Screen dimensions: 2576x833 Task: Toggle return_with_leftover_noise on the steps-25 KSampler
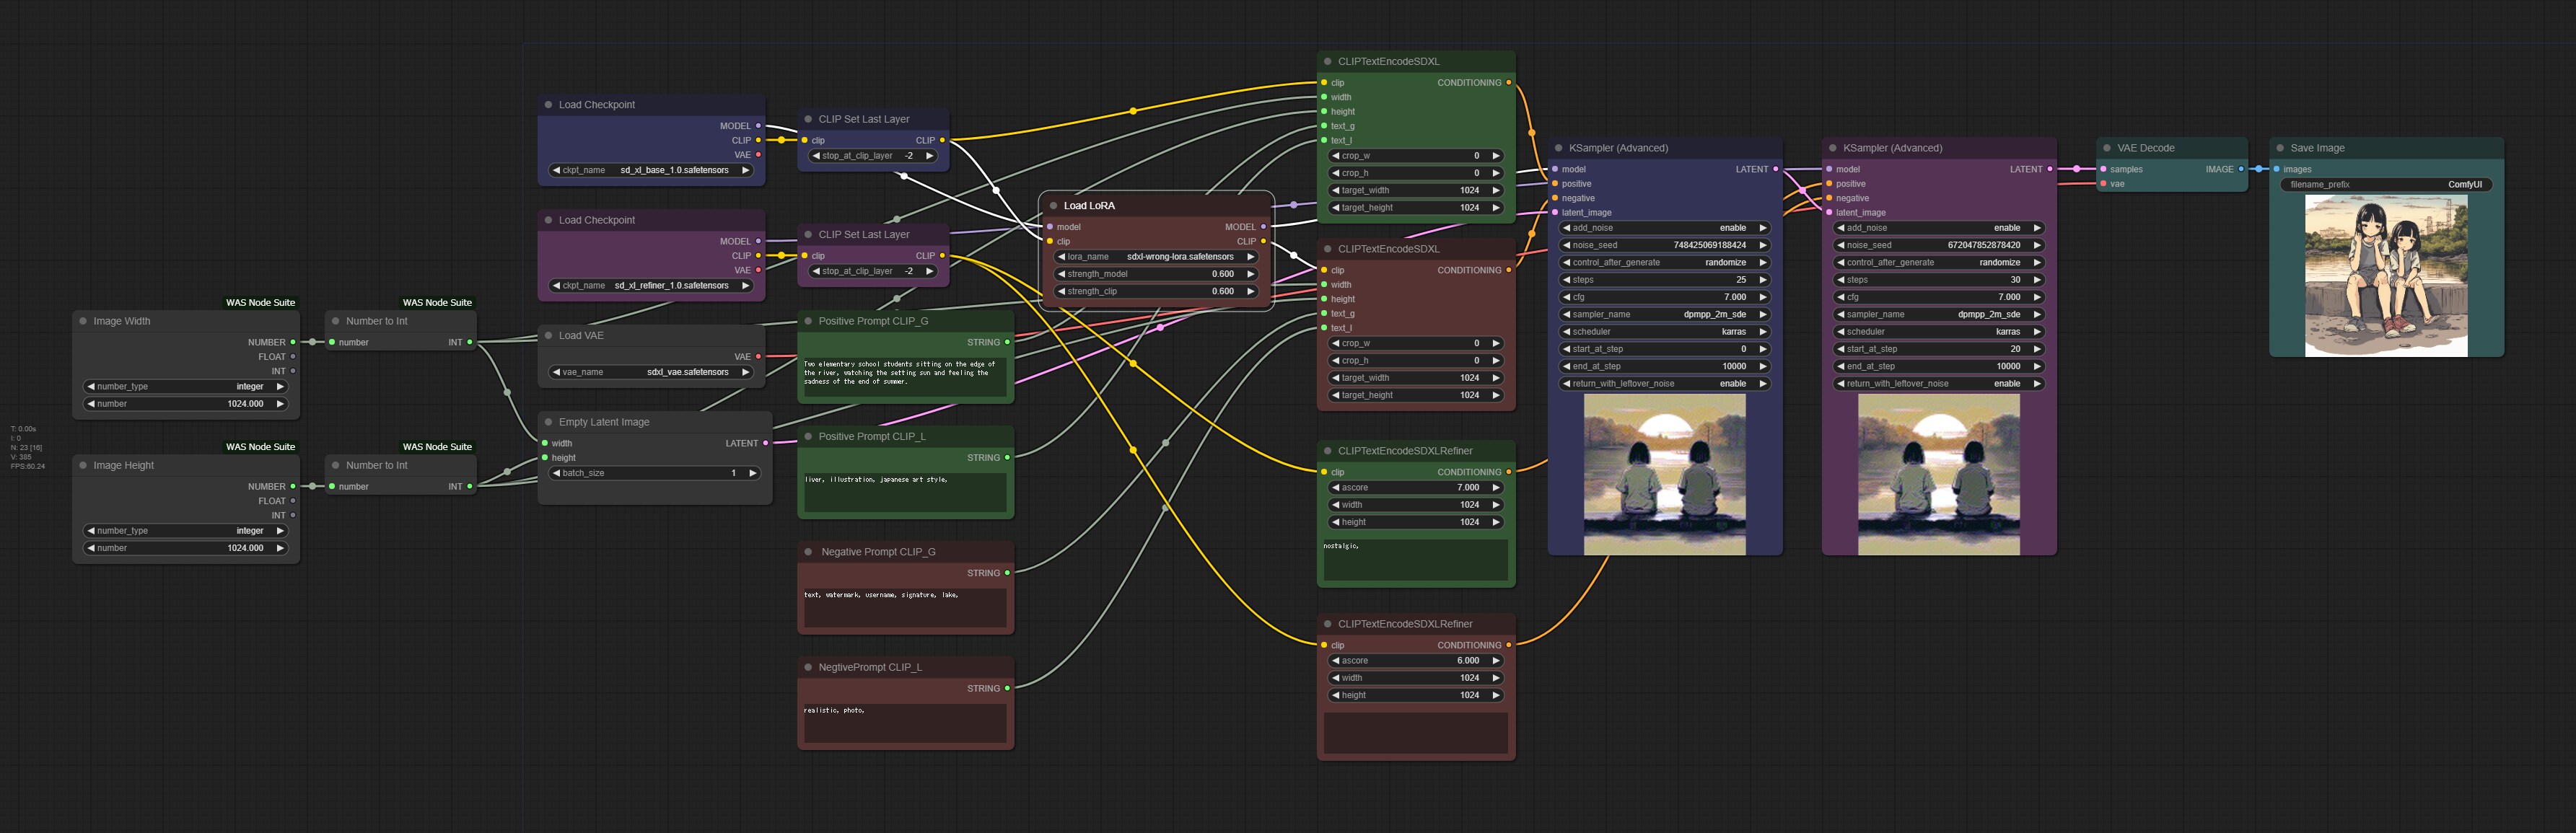coord(1663,384)
